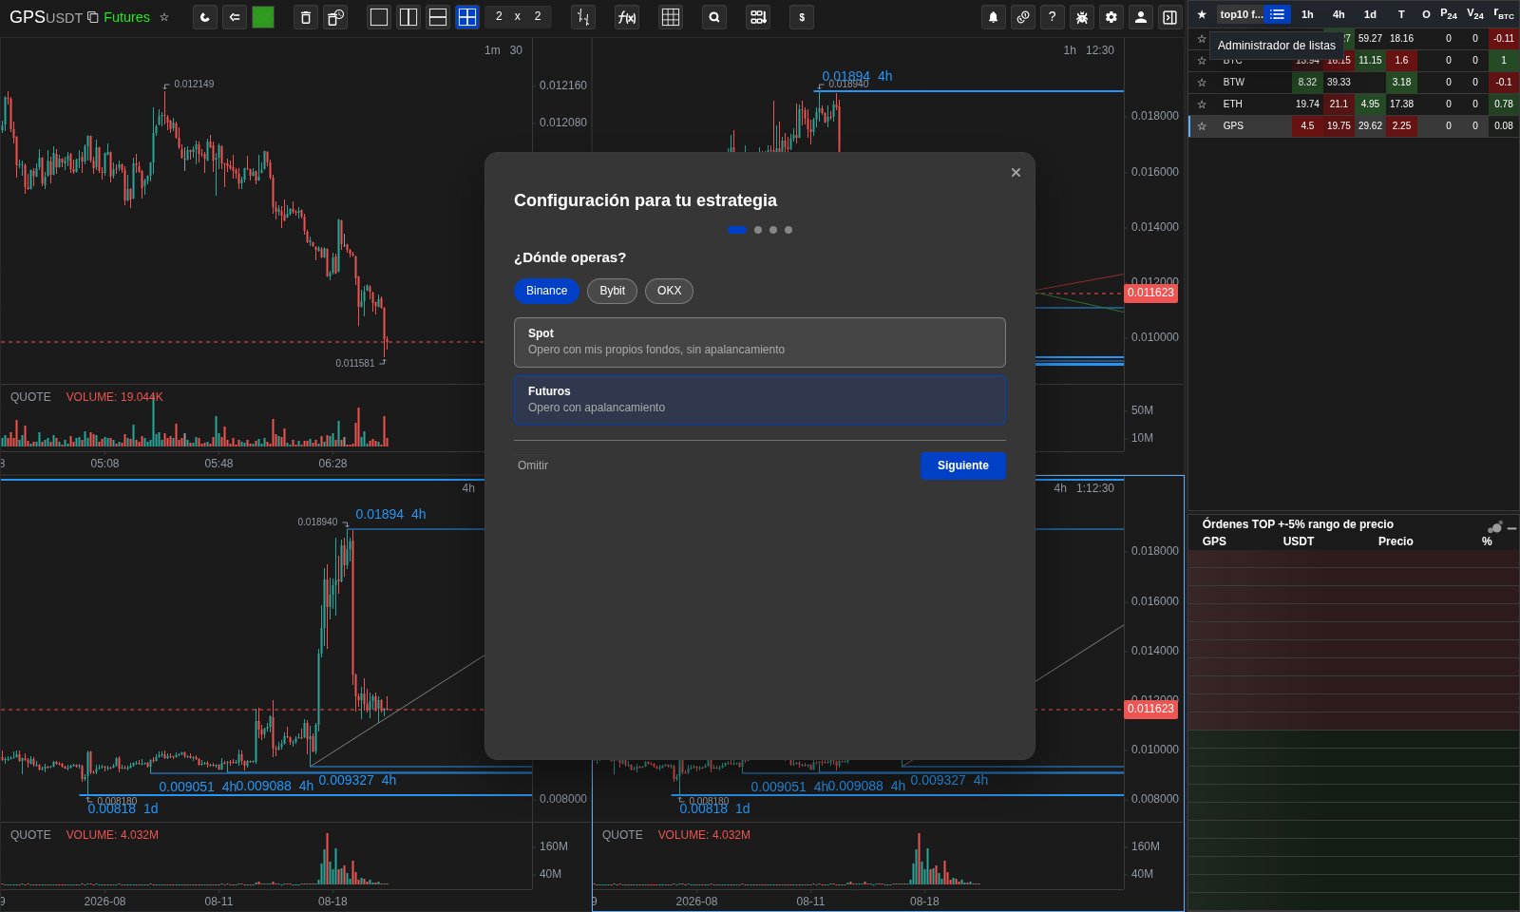This screenshot has height=912, width=1520.
Task: Click the trash delete-drawings icon
Action: [306, 17]
